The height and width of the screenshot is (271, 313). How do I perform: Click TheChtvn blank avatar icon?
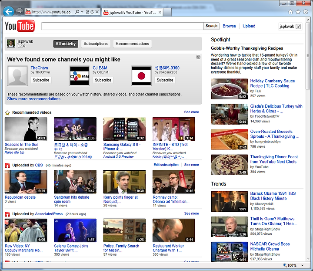tap(17, 76)
